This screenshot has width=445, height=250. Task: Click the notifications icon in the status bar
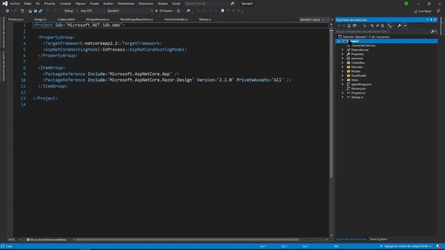pyautogui.click(x=439, y=247)
